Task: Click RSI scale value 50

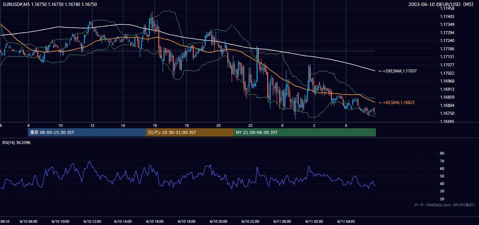Action: tap(442, 176)
